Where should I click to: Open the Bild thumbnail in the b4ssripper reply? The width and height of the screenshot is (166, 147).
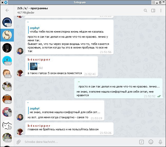pyautogui.click(x=34, y=66)
